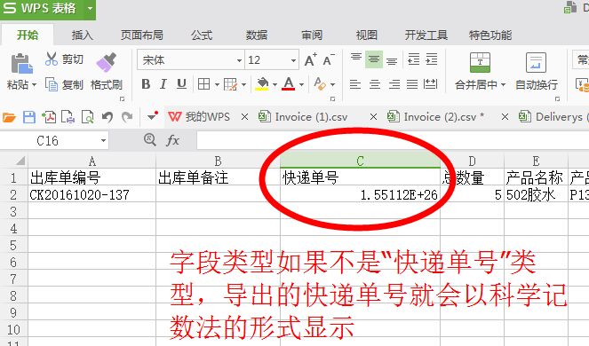
Task: Click the export to PDF icon
Action: tap(49, 117)
